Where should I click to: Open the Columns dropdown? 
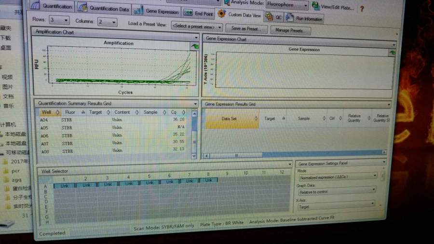pyautogui.click(x=107, y=22)
